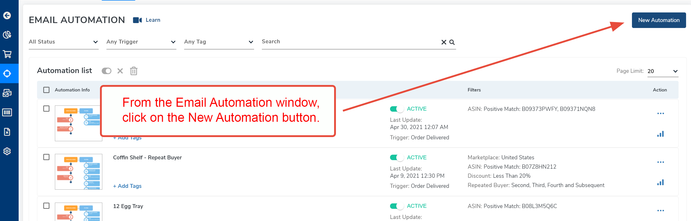The width and height of the screenshot is (691, 221).
Task: Open the shopping cart orders icon
Action: click(x=7, y=54)
